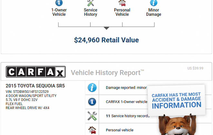This screenshot has height=135, width=213.
Task: Open the Vehicle History Report title
Action: click(107, 73)
